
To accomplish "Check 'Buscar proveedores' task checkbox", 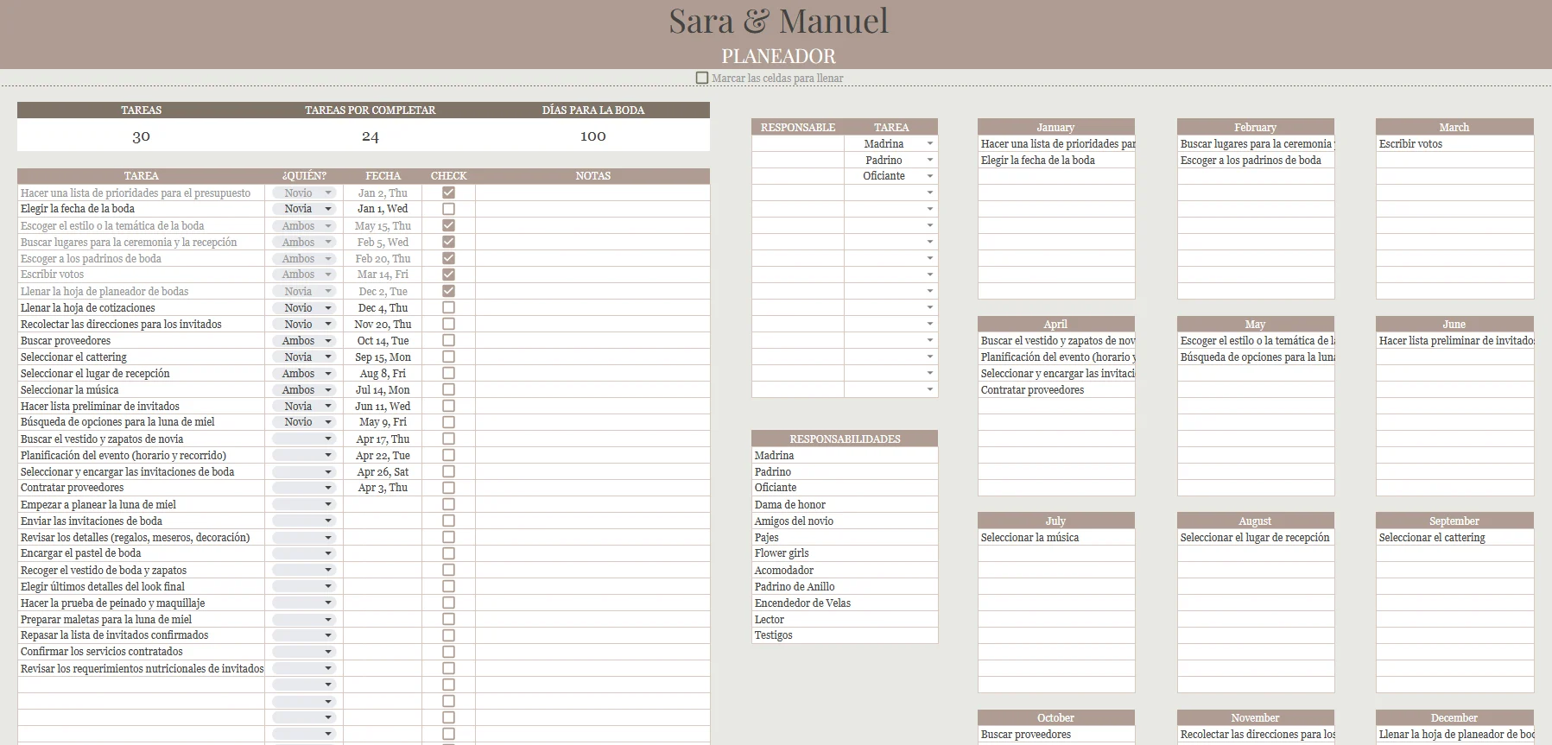I will (x=448, y=340).
